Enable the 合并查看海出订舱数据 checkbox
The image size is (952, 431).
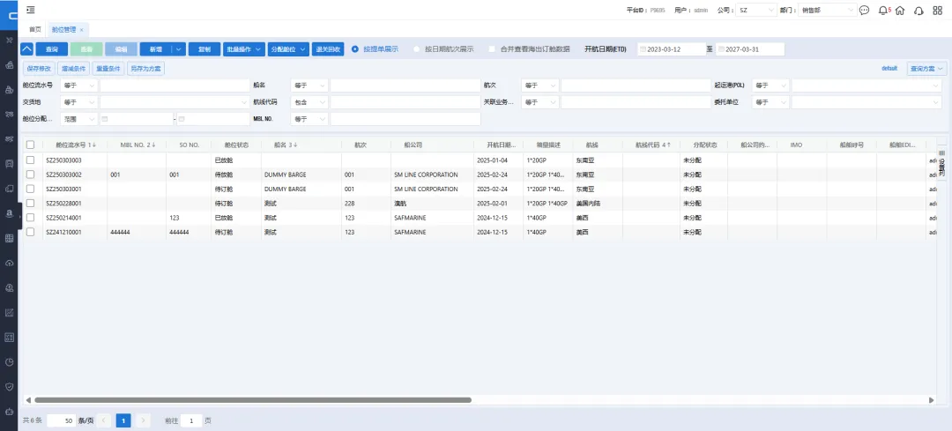492,49
